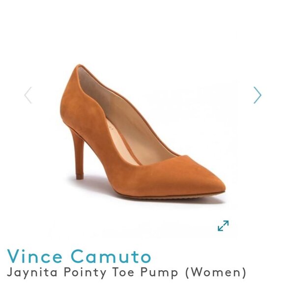Image resolution: width=285 pixels, height=285 pixels.
Task: Advance to the next product image arrow
Action: (257, 95)
